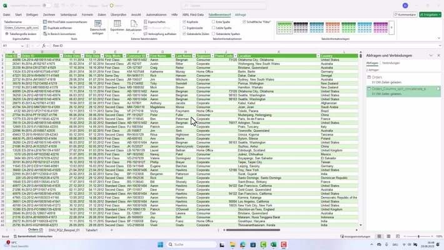Viewport: 444px width, 250px height.
Task: Open the Ship Mode filter dropdown
Action: [124, 56]
